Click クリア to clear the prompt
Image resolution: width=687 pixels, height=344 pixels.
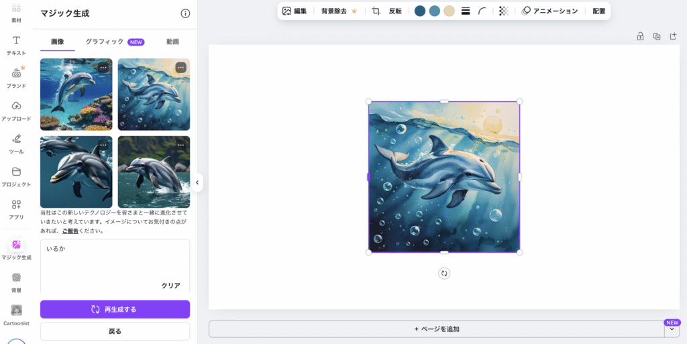[171, 286]
